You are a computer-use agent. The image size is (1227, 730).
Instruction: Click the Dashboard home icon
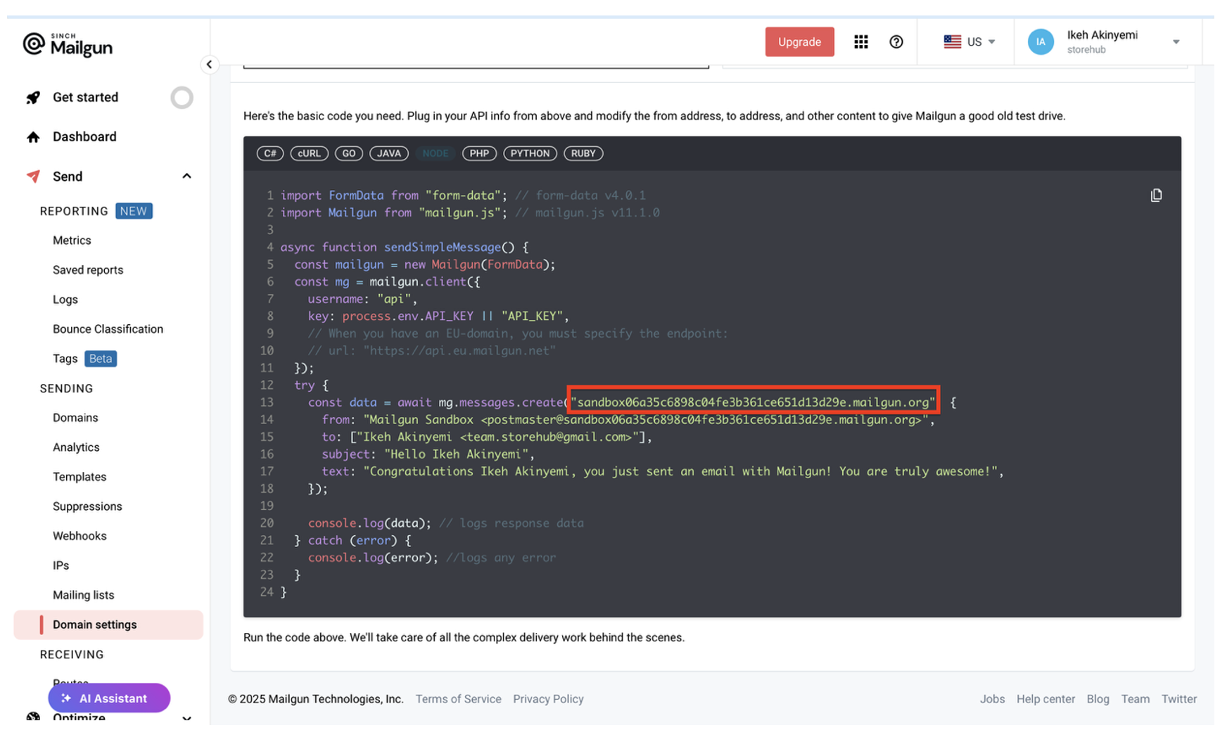33,137
